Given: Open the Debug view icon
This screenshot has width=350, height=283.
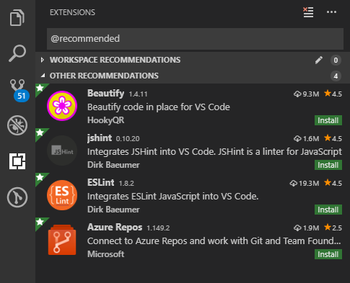Looking at the screenshot, I should pyautogui.click(x=17, y=125).
